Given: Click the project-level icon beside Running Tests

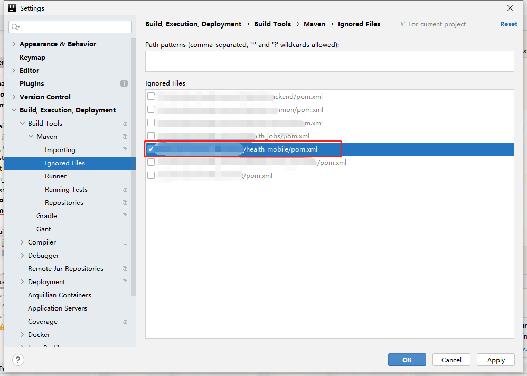Looking at the screenshot, I should click(125, 190).
